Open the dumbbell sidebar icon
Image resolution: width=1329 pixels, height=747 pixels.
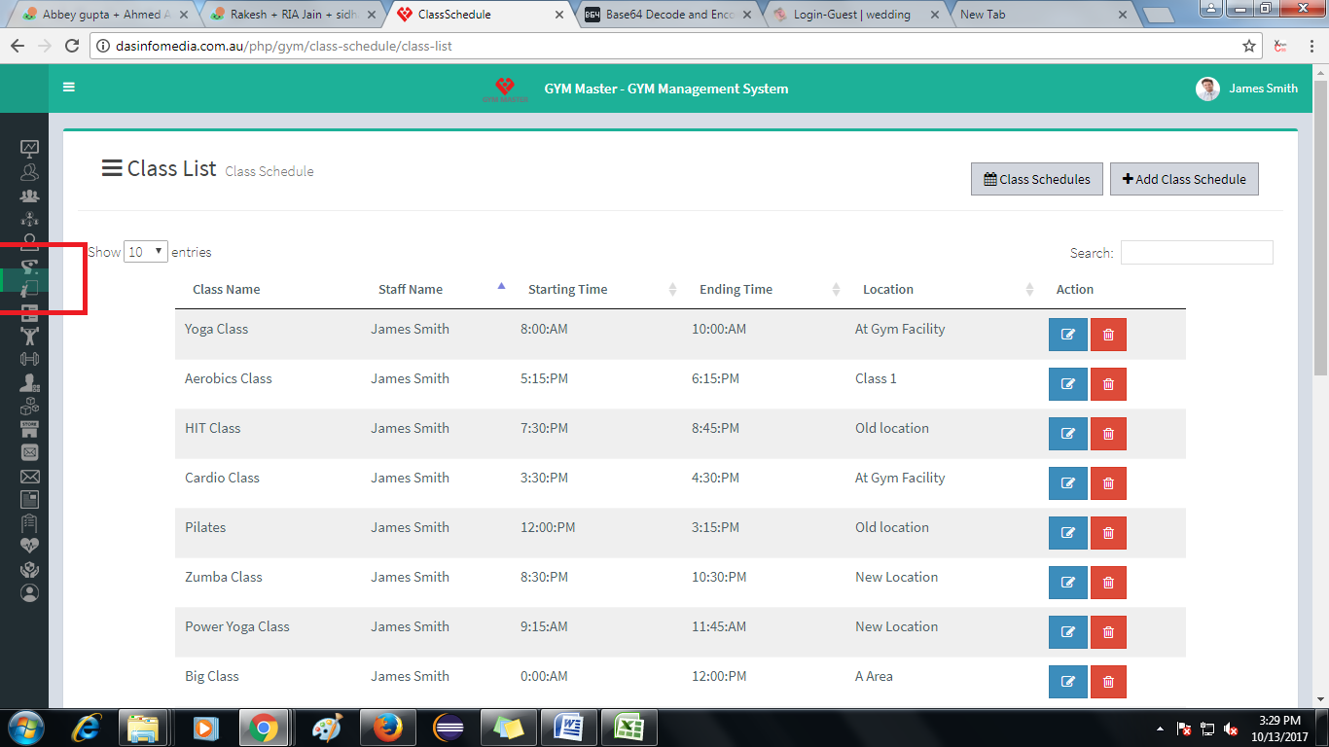(x=29, y=359)
